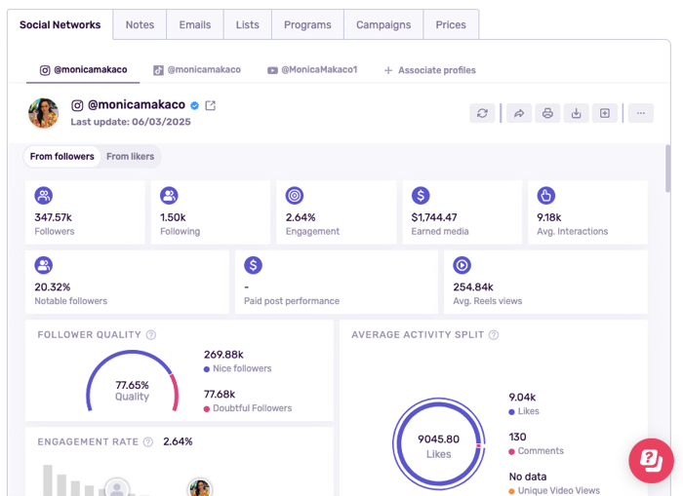The height and width of the screenshot is (496, 683).
Task: Switch to the YouTube @MonicaMakaco1 profile
Action: coord(312,70)
